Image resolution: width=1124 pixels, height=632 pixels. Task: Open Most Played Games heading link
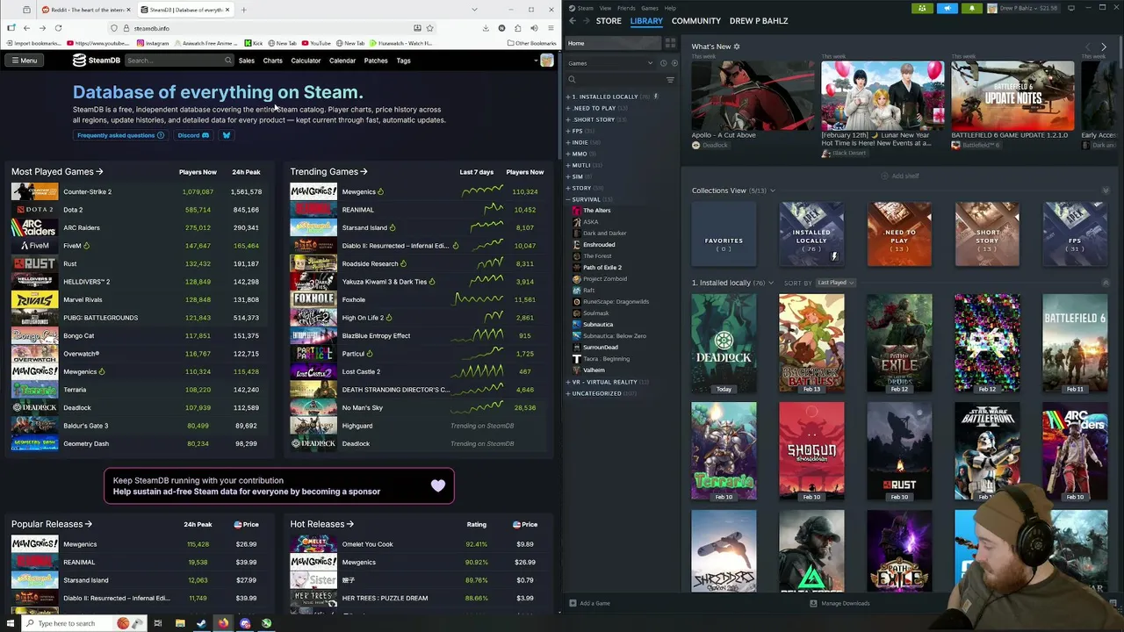57,172
